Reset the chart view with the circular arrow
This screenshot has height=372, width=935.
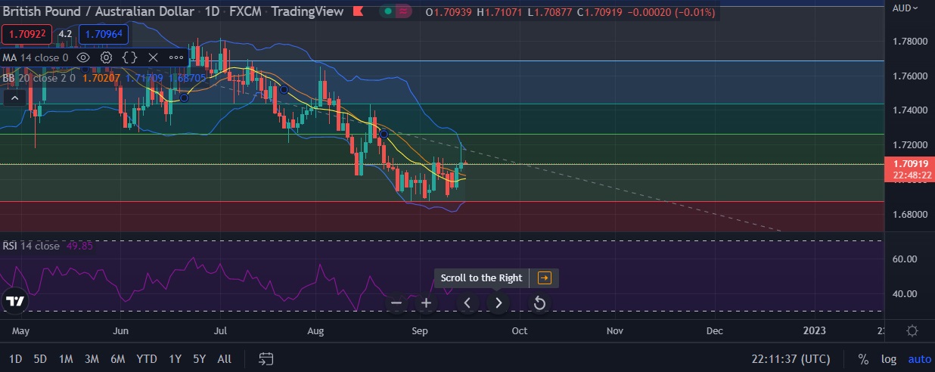(539, 303)
